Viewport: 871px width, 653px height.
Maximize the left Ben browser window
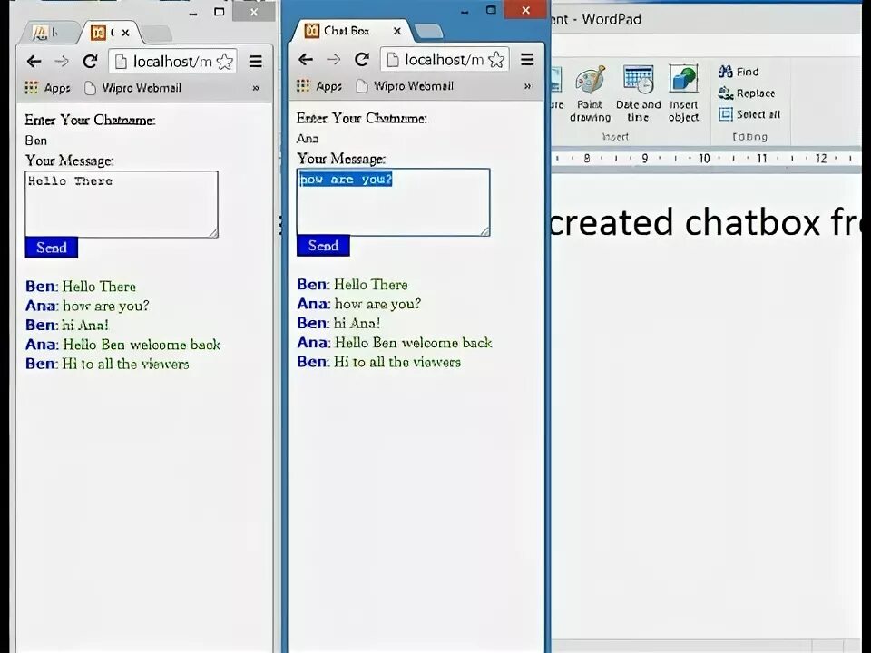tap(220, 12)
